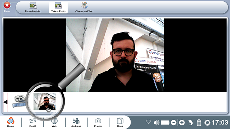Check the Wi-Fi status icon
Image resolution: width=230 pixels, height=129 pixels.
148,122
